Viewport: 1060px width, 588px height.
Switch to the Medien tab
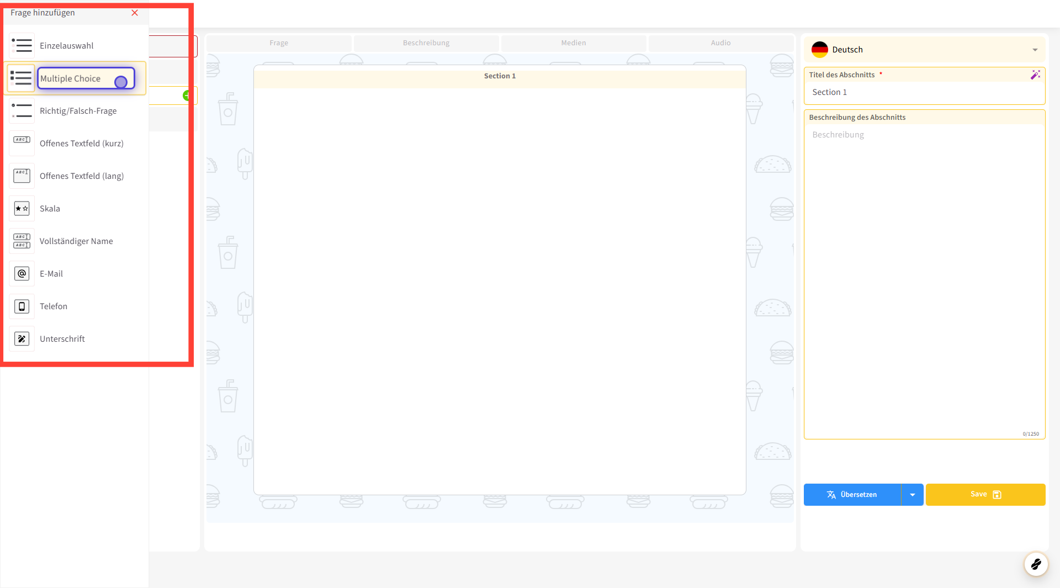click(574, 43)
